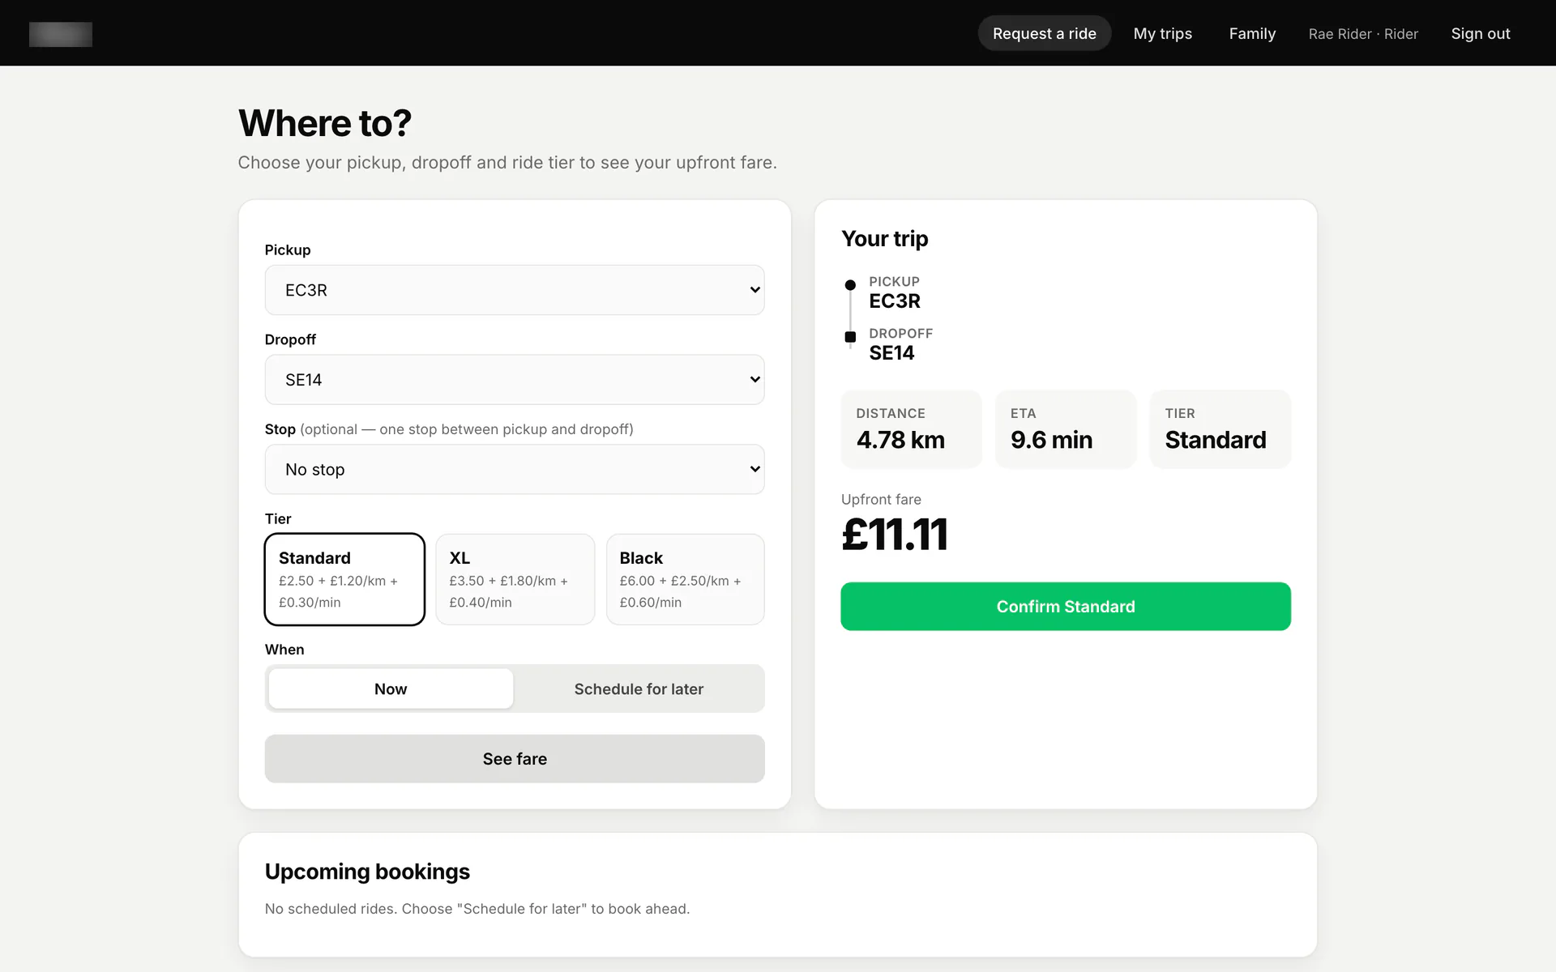Viewport: 1556px width, 972px height.
Task: Click the Standard value in Tier tile
Action: point(1216,440)
